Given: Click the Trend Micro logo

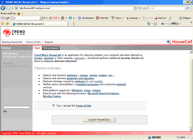Looking at the screenshot, I should click(14, 33).
